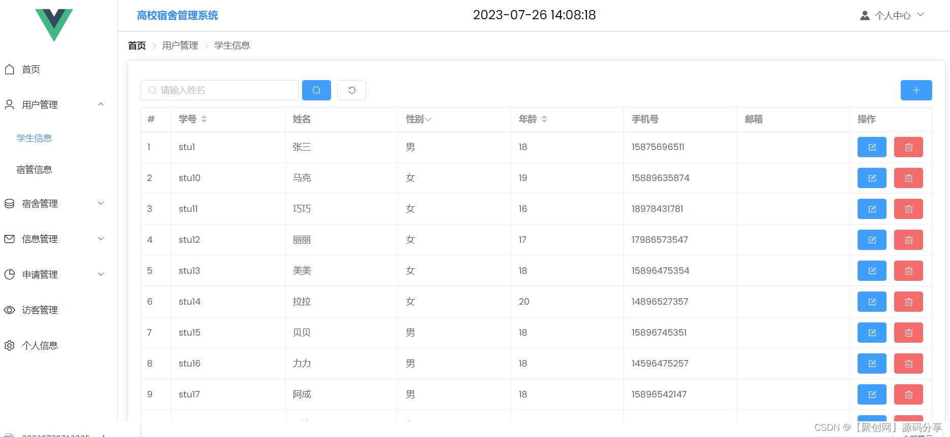Image resolution: width=950 pixels, height=437 pixels.
Task: Sort table by 年龄 column
Action: (x=544, y=119)
